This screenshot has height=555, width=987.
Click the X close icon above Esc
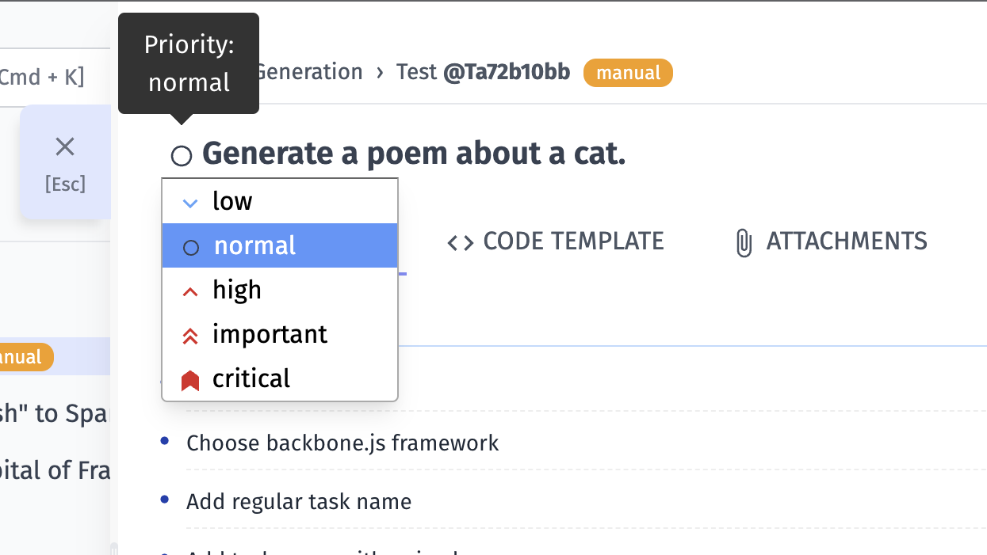[x=65, y=146]
